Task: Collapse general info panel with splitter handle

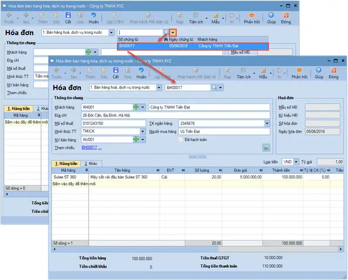Action: tap(198, 157)
